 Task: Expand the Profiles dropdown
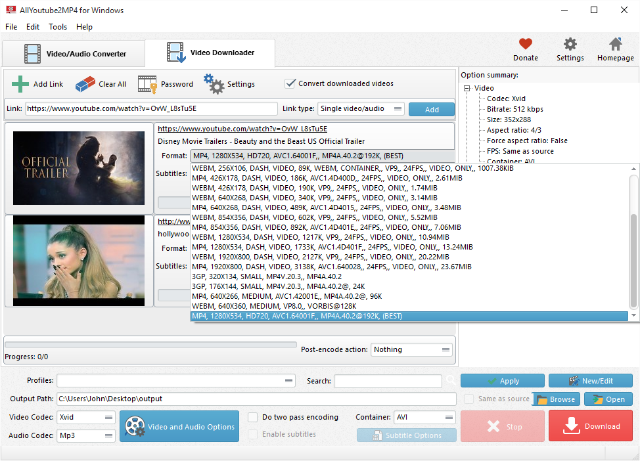[176, 380]
